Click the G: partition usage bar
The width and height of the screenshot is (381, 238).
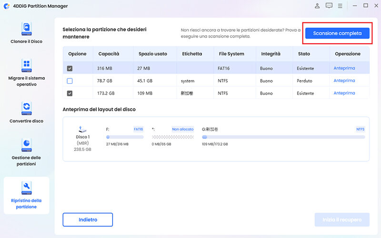tap(283, 137)
